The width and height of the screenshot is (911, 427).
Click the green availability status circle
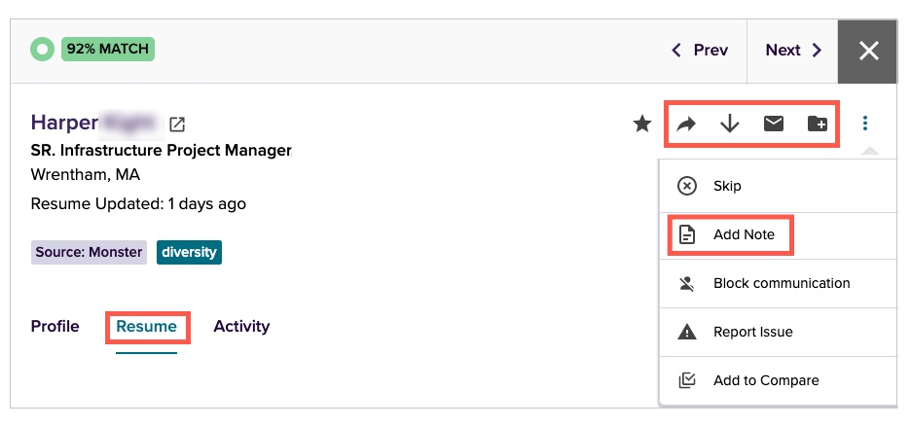[x=42, y=49]
